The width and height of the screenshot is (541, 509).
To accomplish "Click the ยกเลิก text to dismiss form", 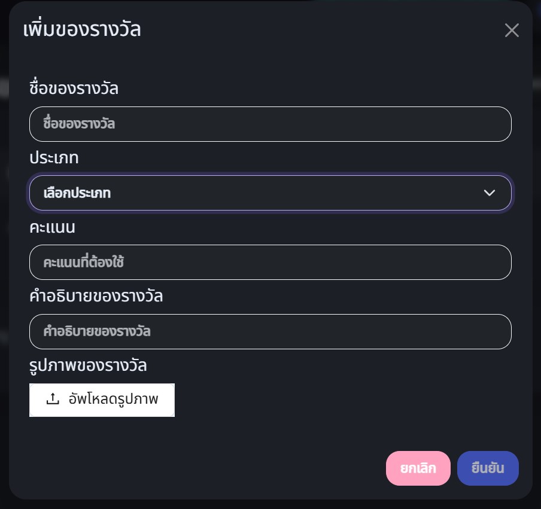I will click(x=418, y=468).
